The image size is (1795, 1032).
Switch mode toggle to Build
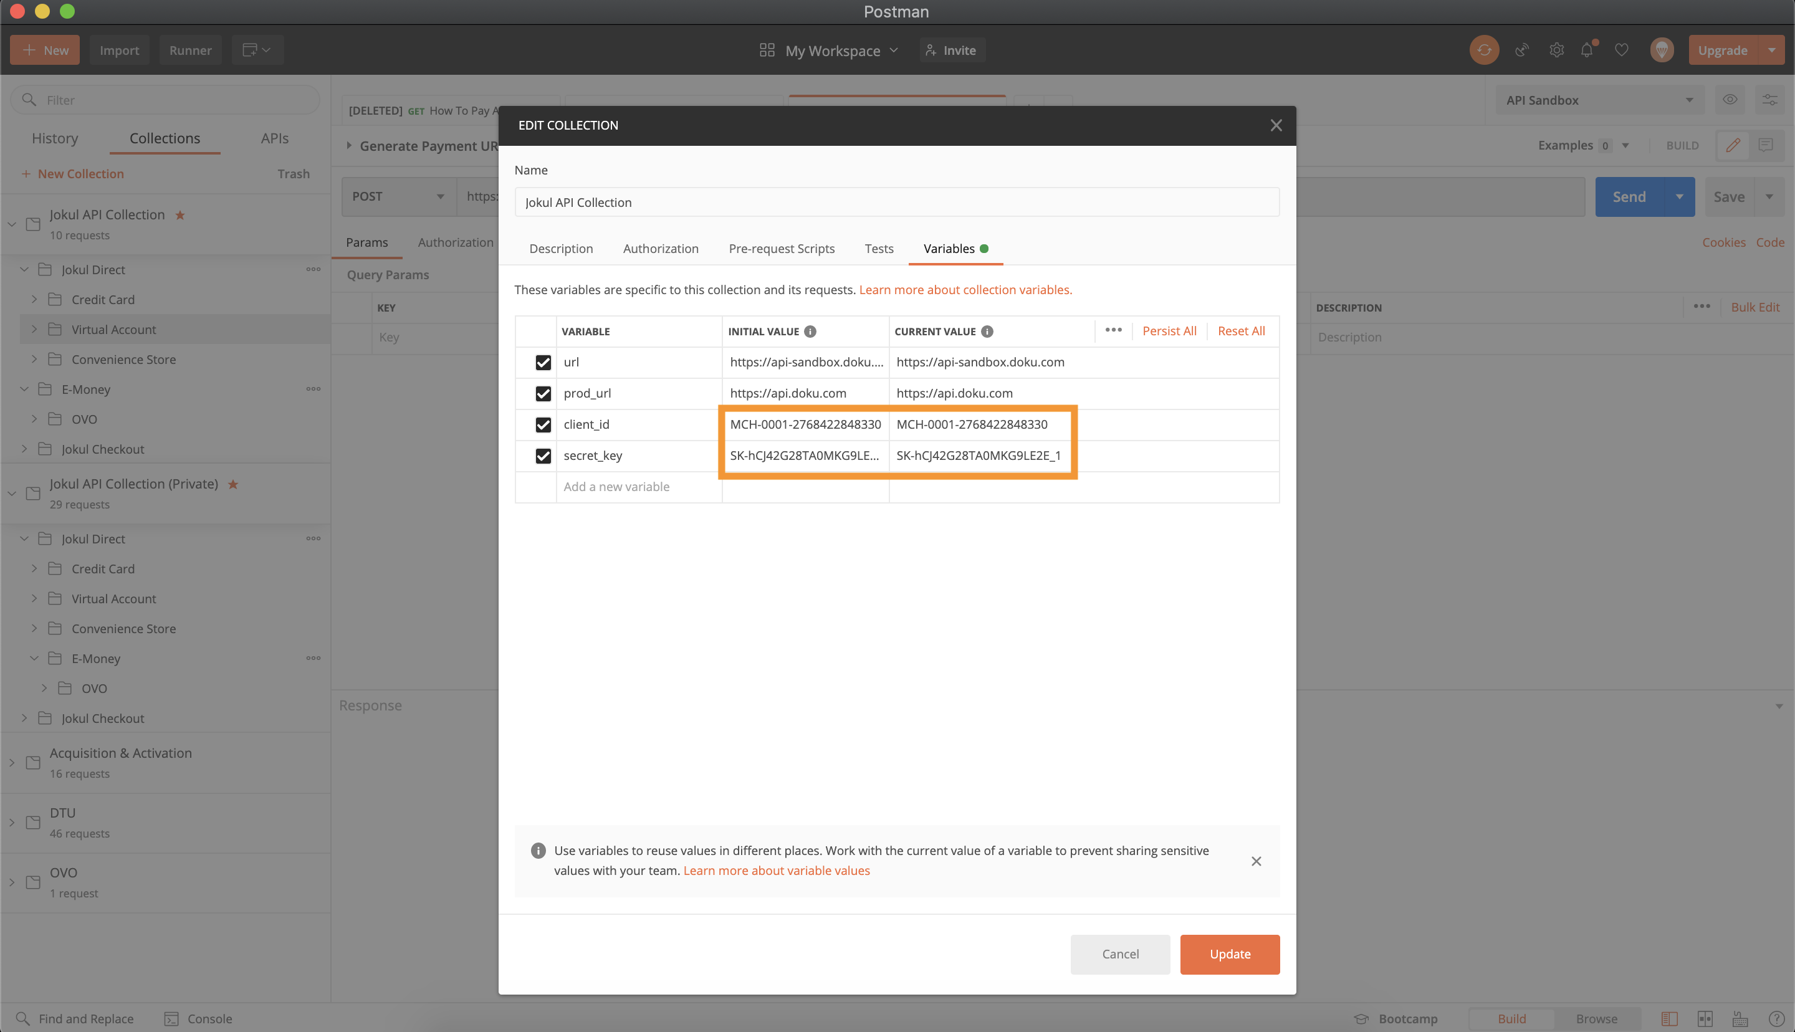tap(1511, 1018)
